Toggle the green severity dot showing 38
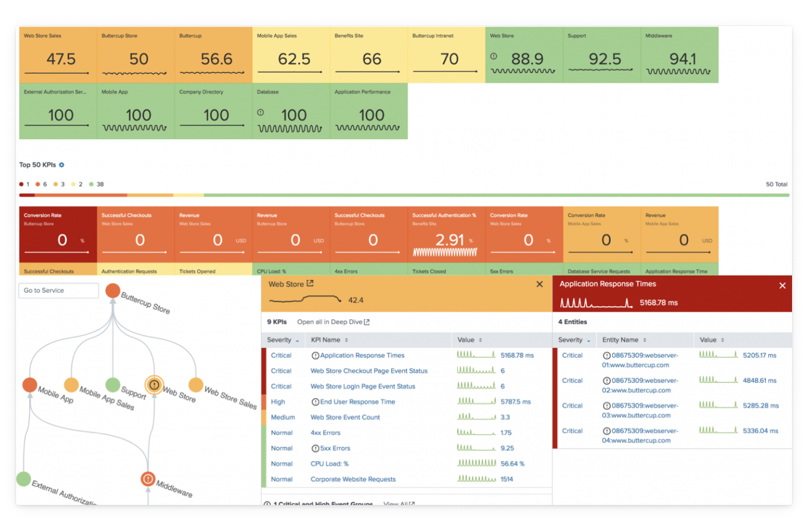808x531 pixels. 91,184
